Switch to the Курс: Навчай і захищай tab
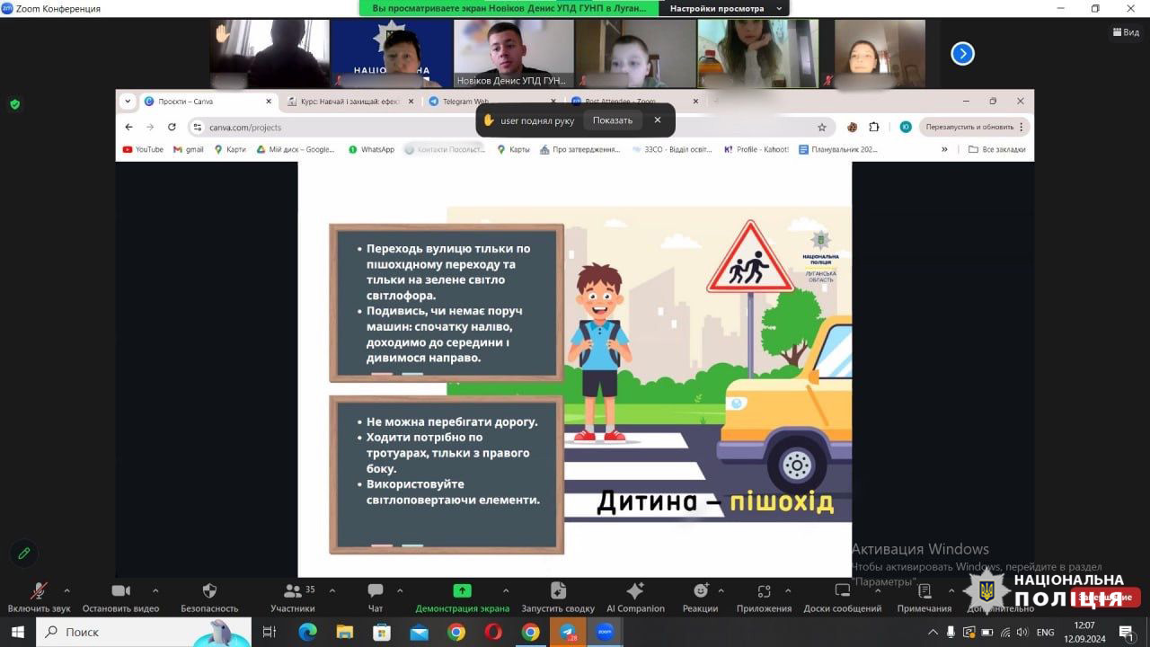Image resolution: width=1150 pixels, height=647 pixels. click(x=350, y=102)
